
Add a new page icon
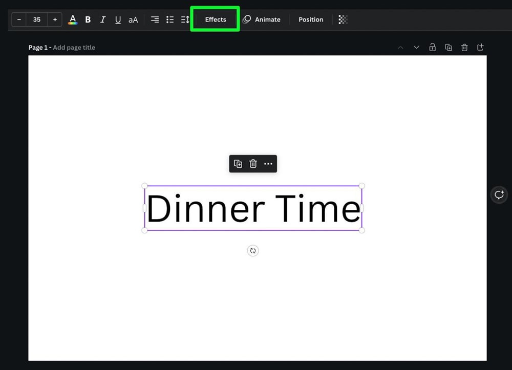[480, 48]
